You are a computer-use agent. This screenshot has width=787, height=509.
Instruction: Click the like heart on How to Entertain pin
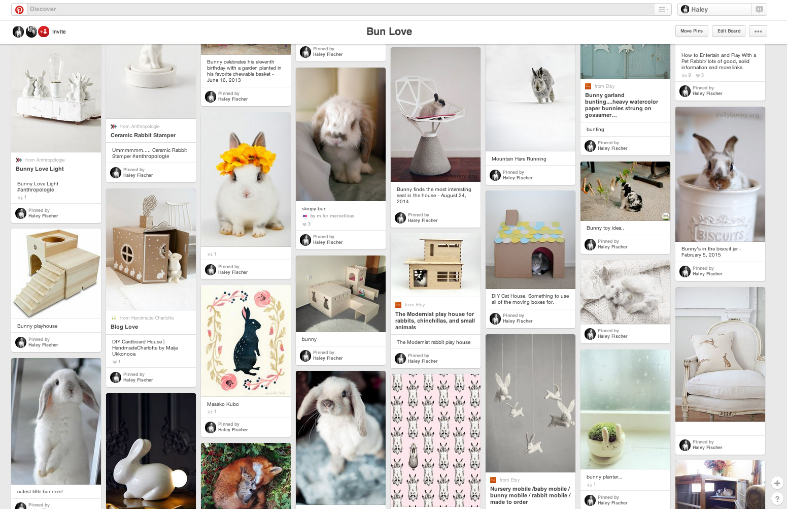pyautogui.click(x=699, y=75)
